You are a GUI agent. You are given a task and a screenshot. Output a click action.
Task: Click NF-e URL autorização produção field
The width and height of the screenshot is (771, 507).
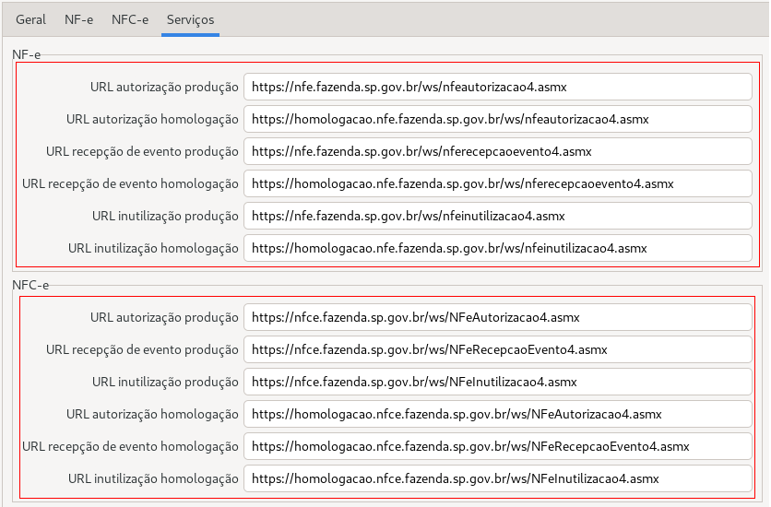[x=498, y=88]
